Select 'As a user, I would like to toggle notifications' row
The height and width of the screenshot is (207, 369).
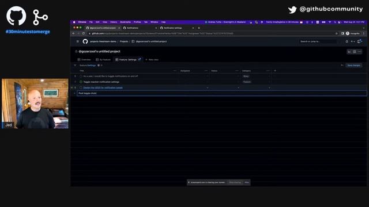click(x=111, y=76)
